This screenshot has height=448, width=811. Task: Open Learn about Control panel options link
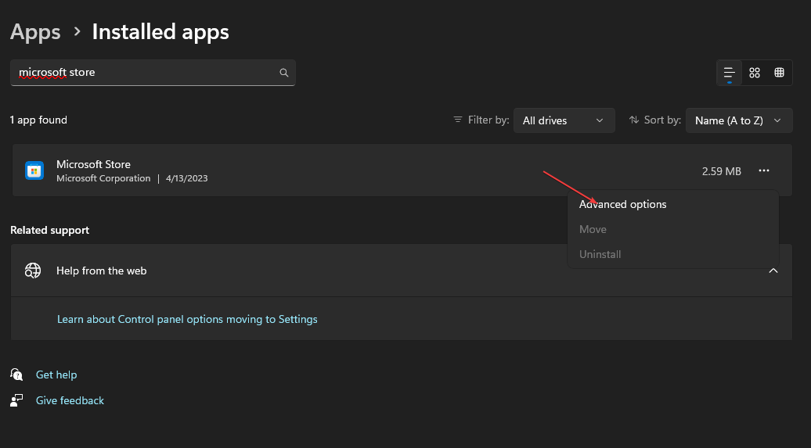coord(187,319)
